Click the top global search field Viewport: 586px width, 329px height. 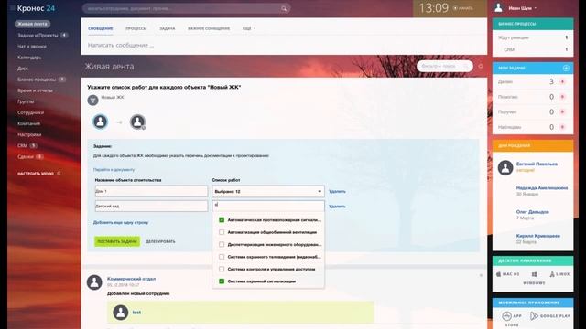(x=186, y=8)
